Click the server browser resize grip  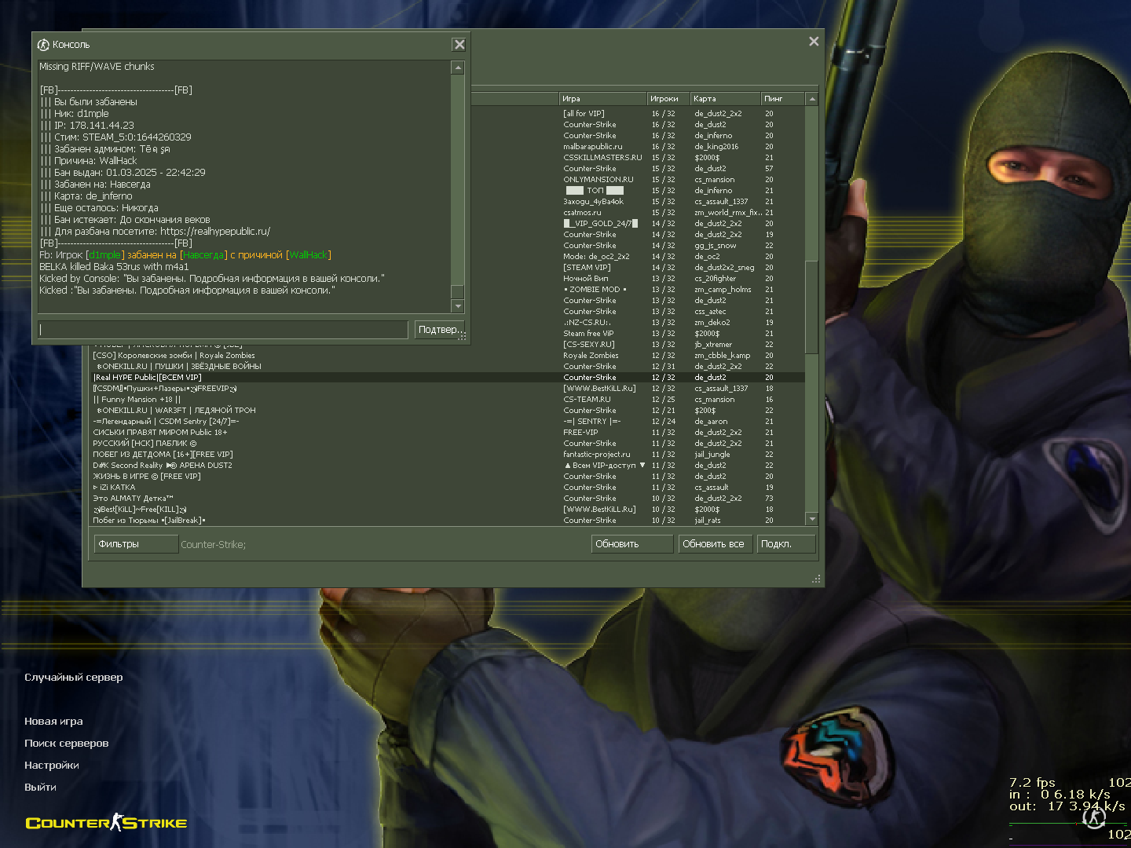click(x=816, y=579)
